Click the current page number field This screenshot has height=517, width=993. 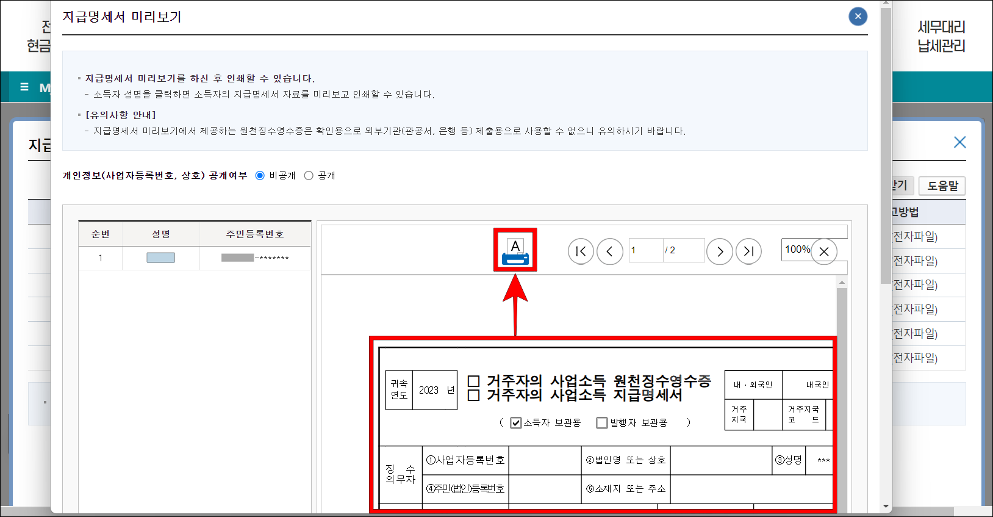click(646, 250)
